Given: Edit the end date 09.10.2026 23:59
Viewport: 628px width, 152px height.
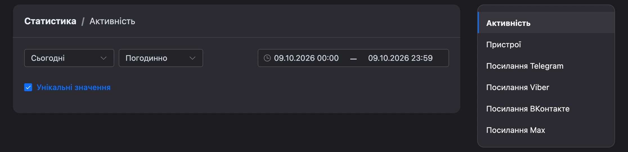Looking at the screenshot, I should pos(400,58).
